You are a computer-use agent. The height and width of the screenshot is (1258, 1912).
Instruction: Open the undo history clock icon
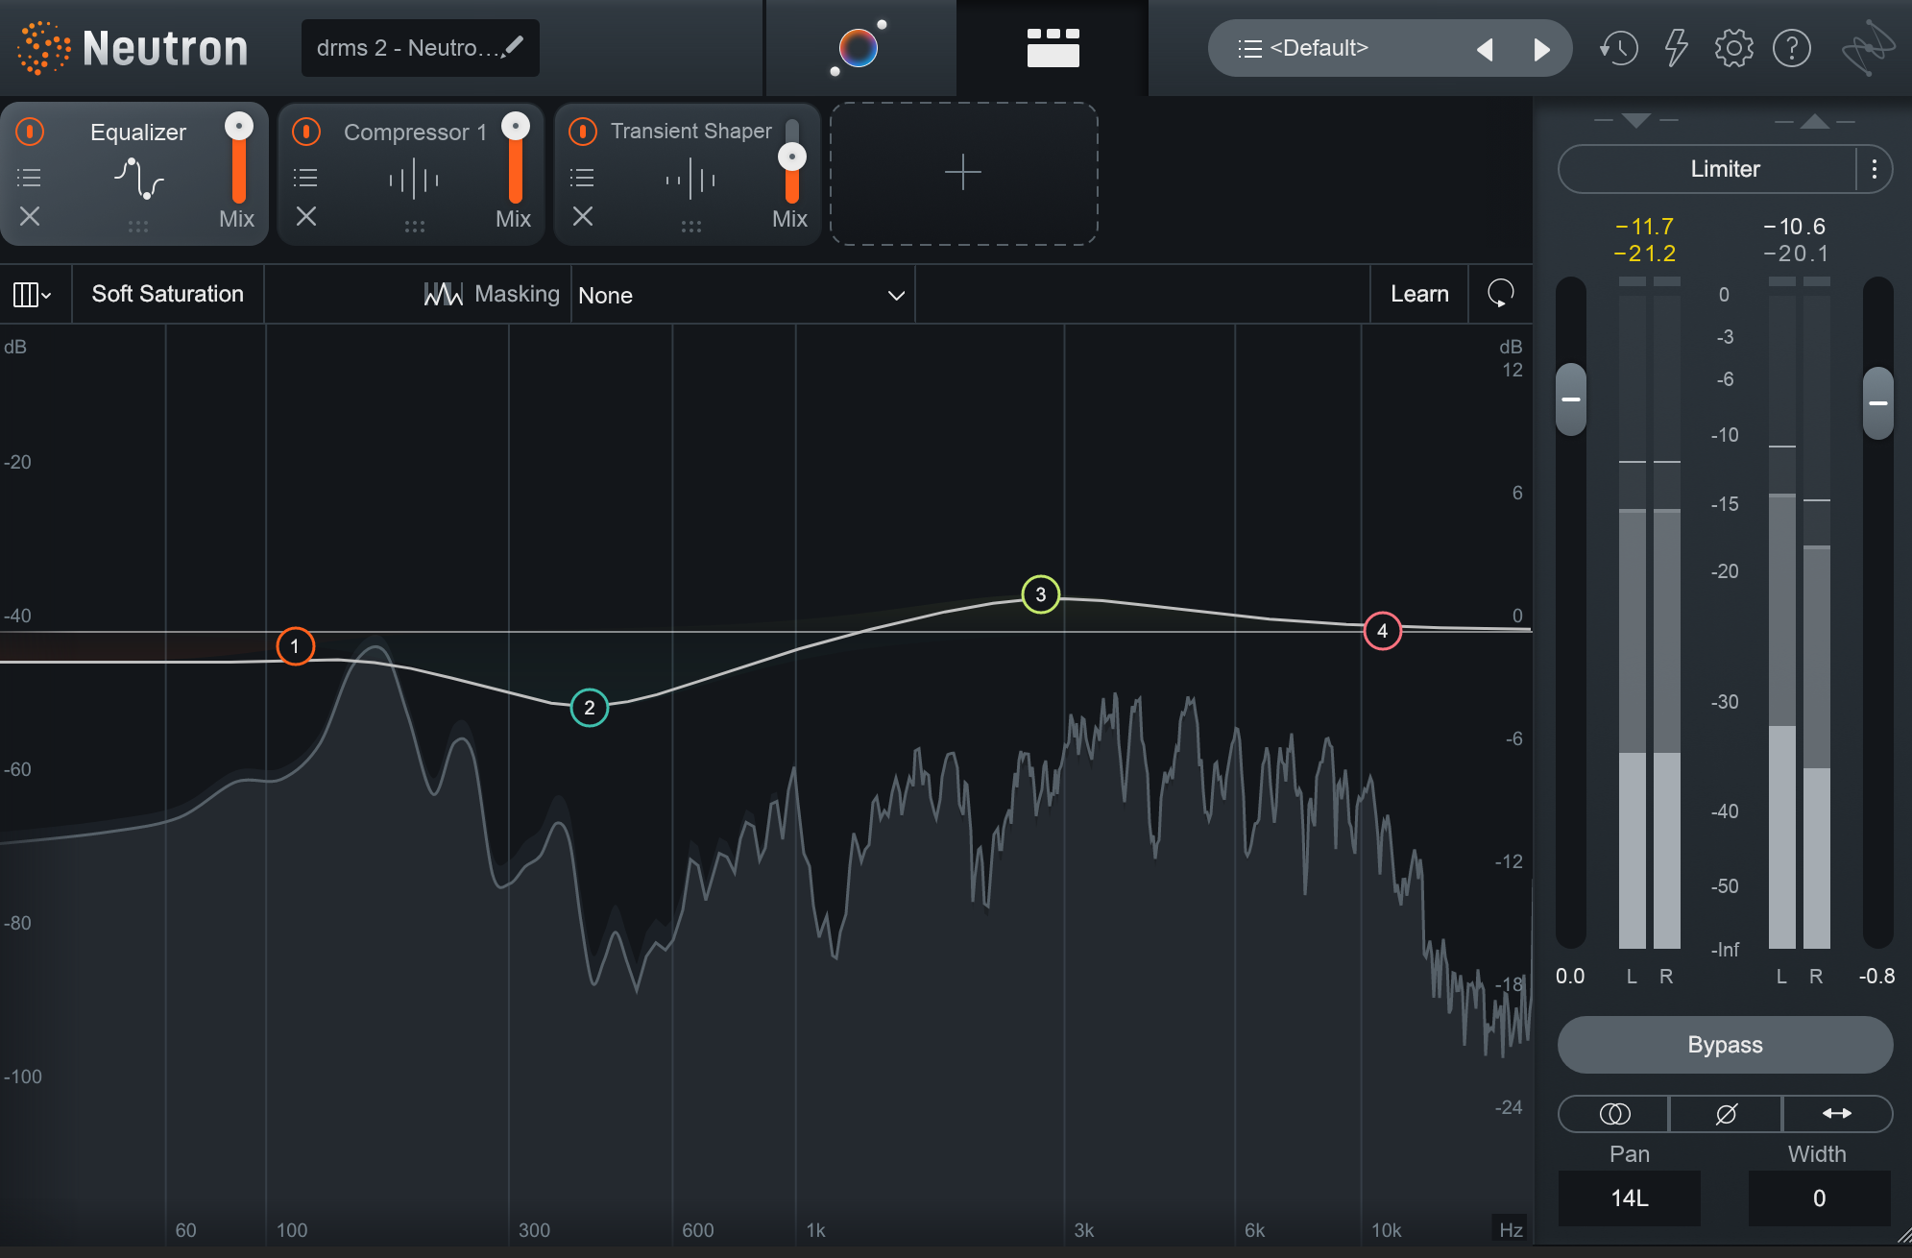pyautogui.click(x=1619, y=48)
